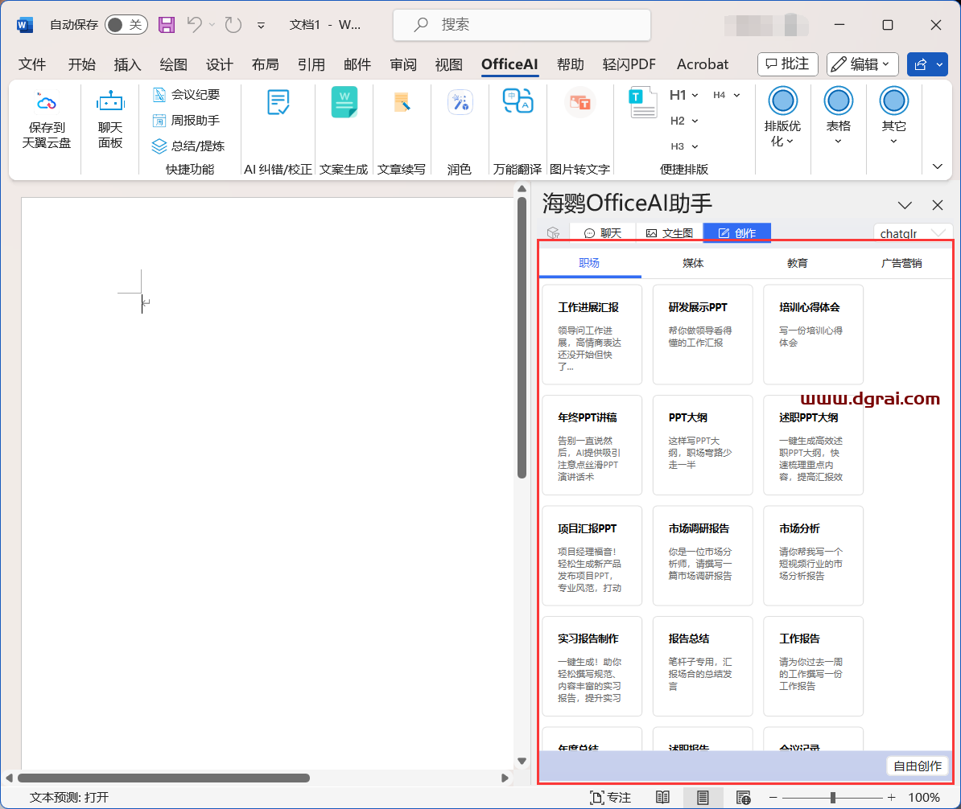Select the 媒体 category tab
Image resolution: width=961 pixels, height=809 pixels.
coord(693,263)
